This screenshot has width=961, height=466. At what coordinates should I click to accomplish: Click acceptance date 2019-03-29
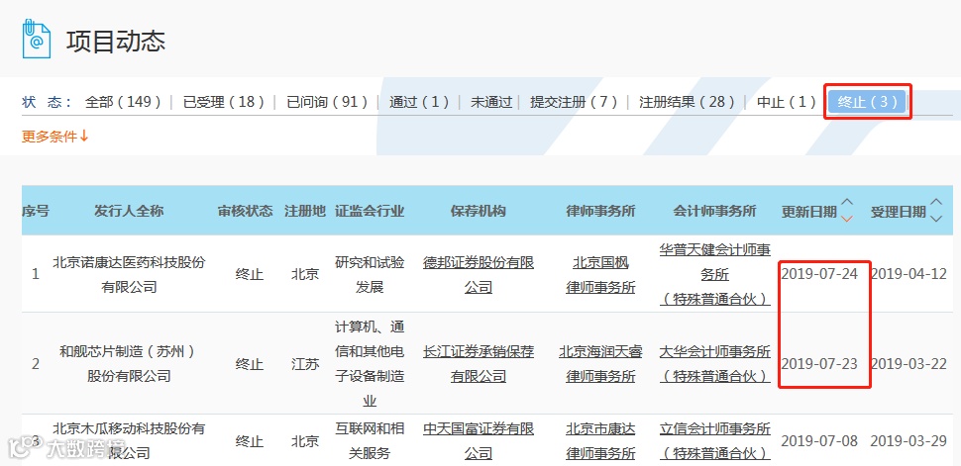tap(908, 441)
